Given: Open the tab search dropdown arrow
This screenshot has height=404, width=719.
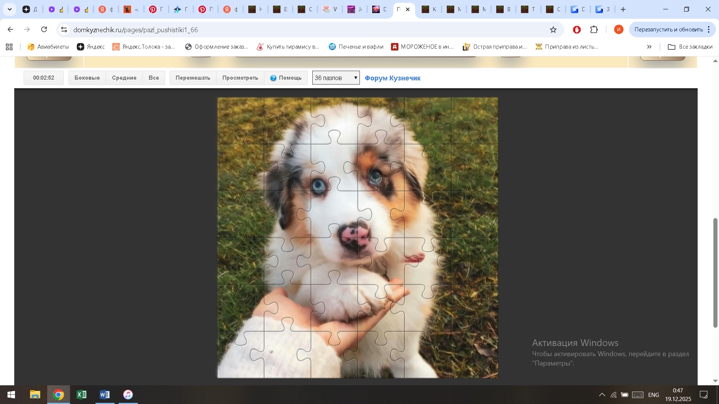Looking at the screenshot, I should pos(10,9).
